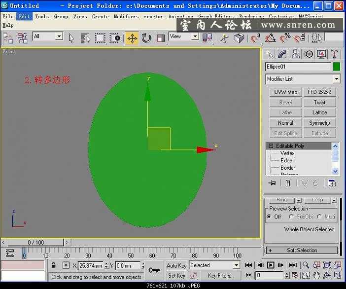This screenshot has width=346, height=289.
Task: Switch to the Utilities hammer panel
Action: (x=335, y=54)
